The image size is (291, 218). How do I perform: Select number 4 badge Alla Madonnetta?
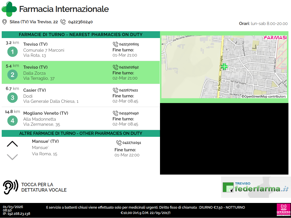pyautogui.click(x=12, y=121)
